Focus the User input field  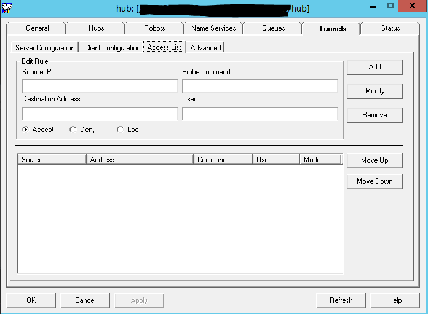pyautogui.click(x=260, y=114)
